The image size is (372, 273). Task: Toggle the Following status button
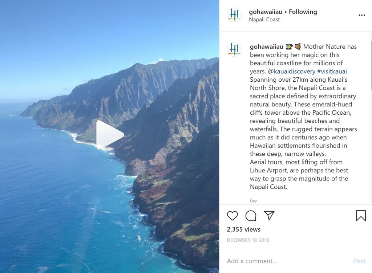pyautogui.click(x=303, y=12)
